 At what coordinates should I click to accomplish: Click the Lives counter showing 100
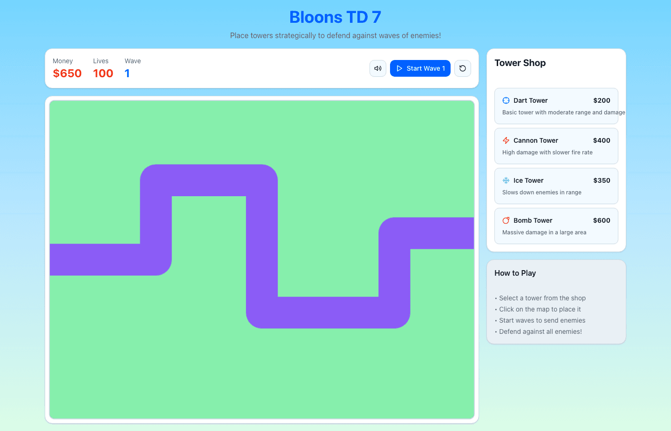pyautogui.click(x=103, y=73)
